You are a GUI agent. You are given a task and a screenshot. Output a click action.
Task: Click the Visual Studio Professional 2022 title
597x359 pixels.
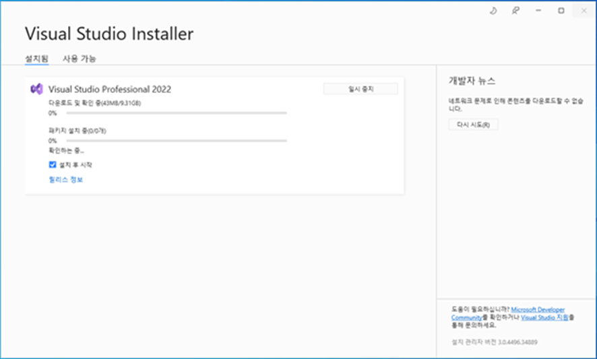[x=110, y=89]
